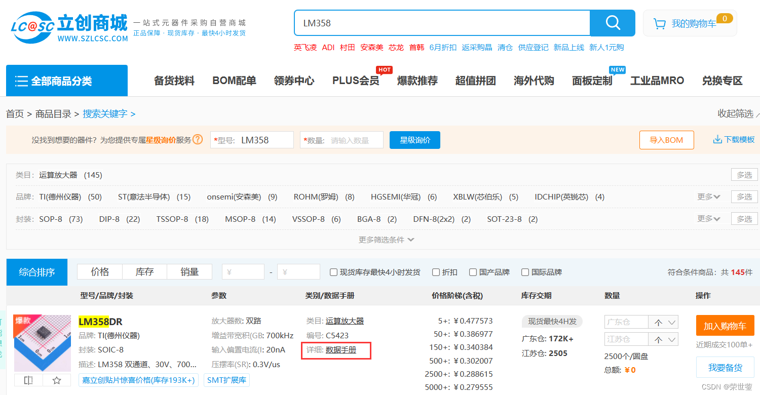Click 加入购物车 for LM358DR
This screenshot has height=395, width=760.
click(x=725, y=326)
